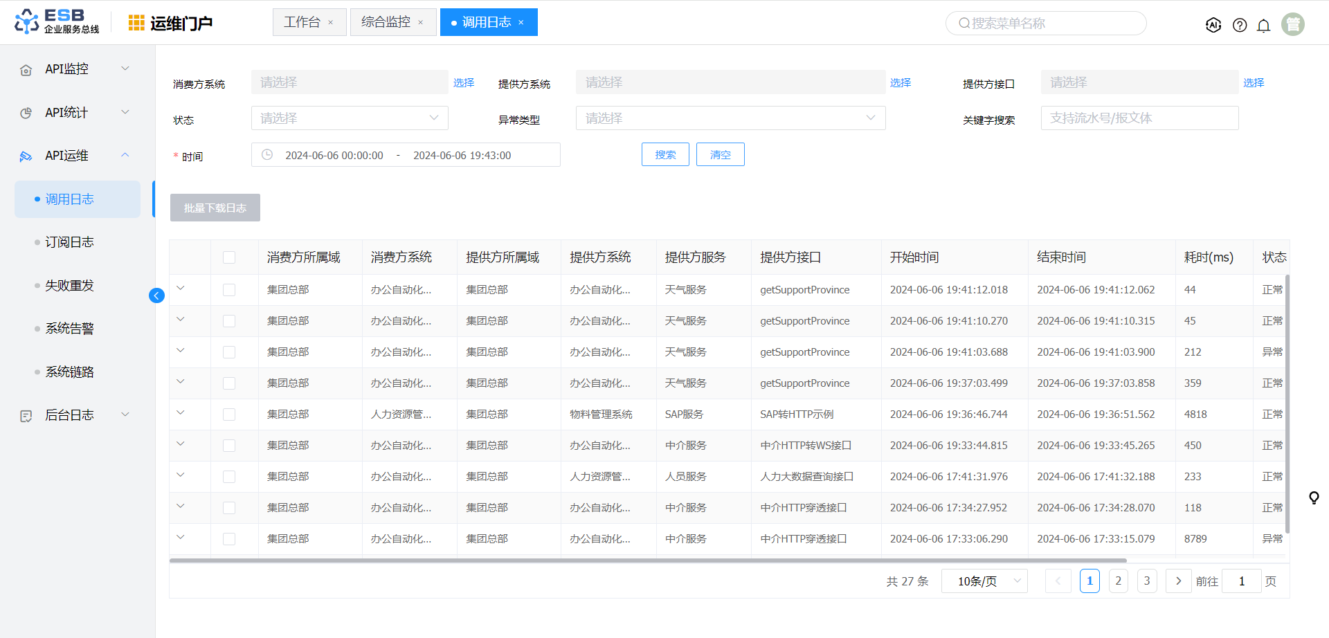Toggle the select-all checkbox in table header
The height and width of the screenshot is (638, 1329).
229,257
